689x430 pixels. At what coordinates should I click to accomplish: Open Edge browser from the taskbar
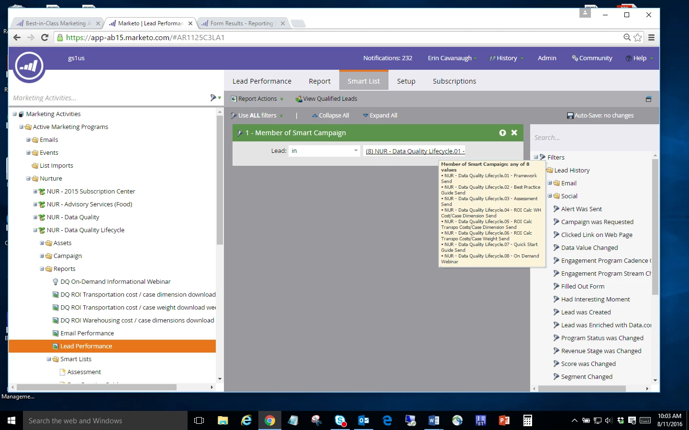pos(387,420)
